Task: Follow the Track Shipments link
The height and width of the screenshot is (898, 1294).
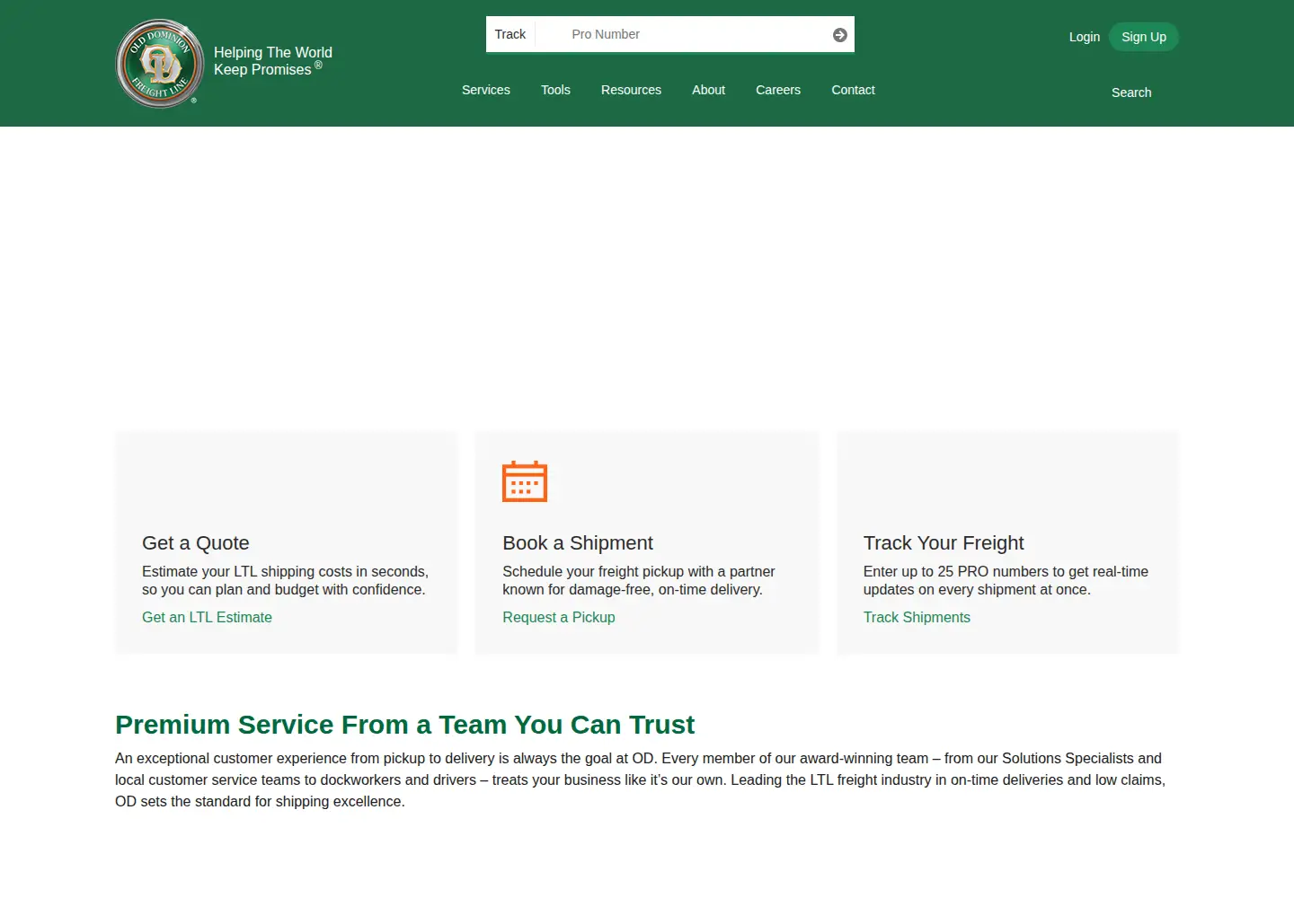Action: tap(917, 617)
